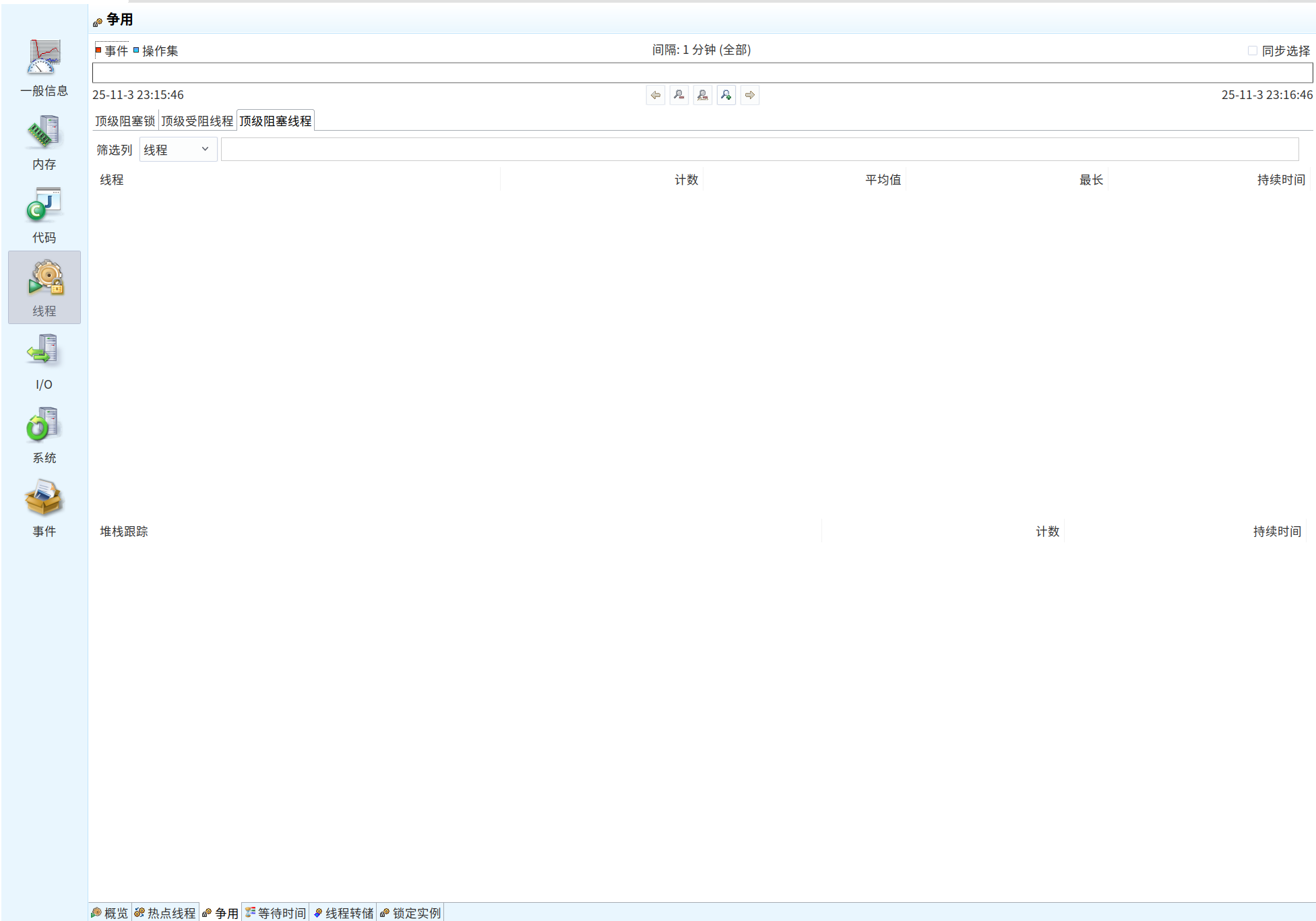Switch to the 顶级阻塞锁 tab
The height and width of the screenshot is (921, 1316).
125,121
